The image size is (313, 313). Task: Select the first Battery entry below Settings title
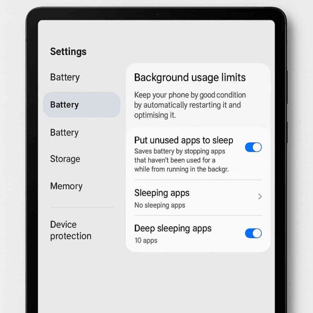[x=65, y=77]
